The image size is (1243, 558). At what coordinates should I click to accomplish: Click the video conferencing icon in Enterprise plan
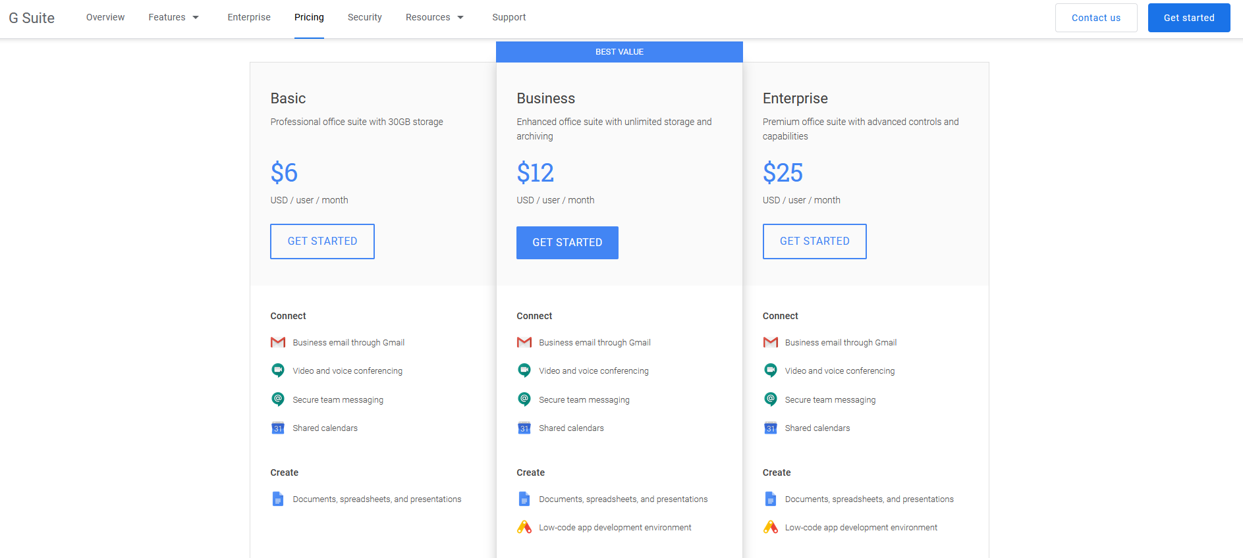[771, 370]
